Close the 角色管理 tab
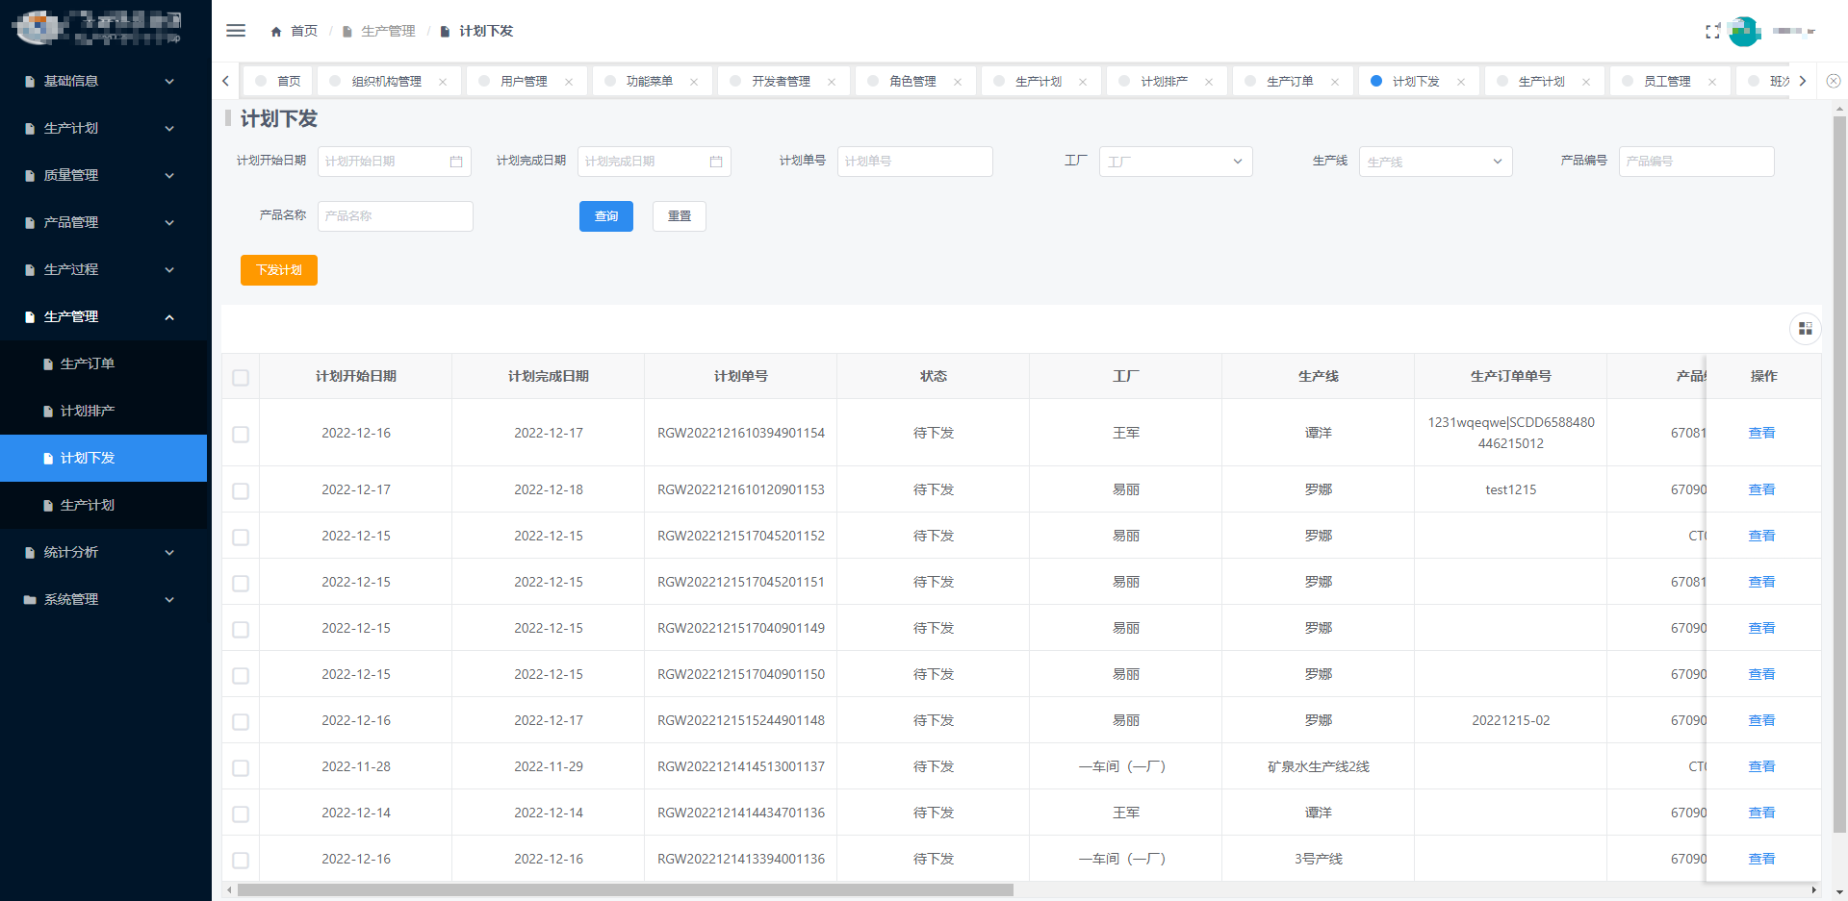1848x901 pixels. tap(958, 82)
